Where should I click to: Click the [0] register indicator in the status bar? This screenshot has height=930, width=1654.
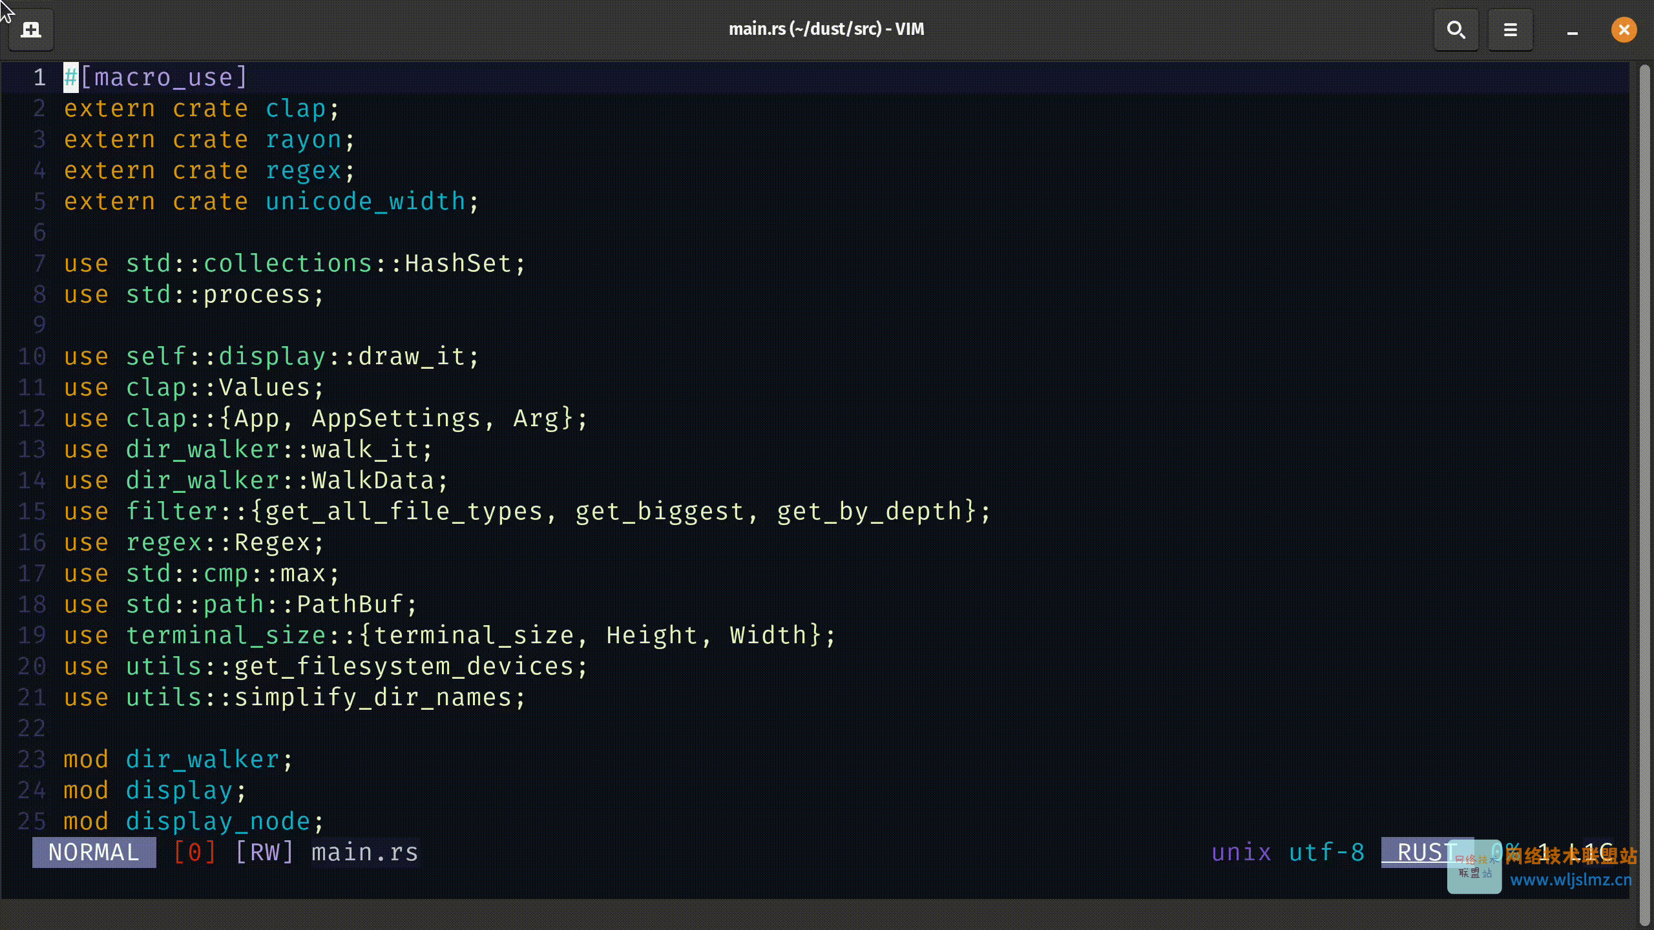point(194,852)
